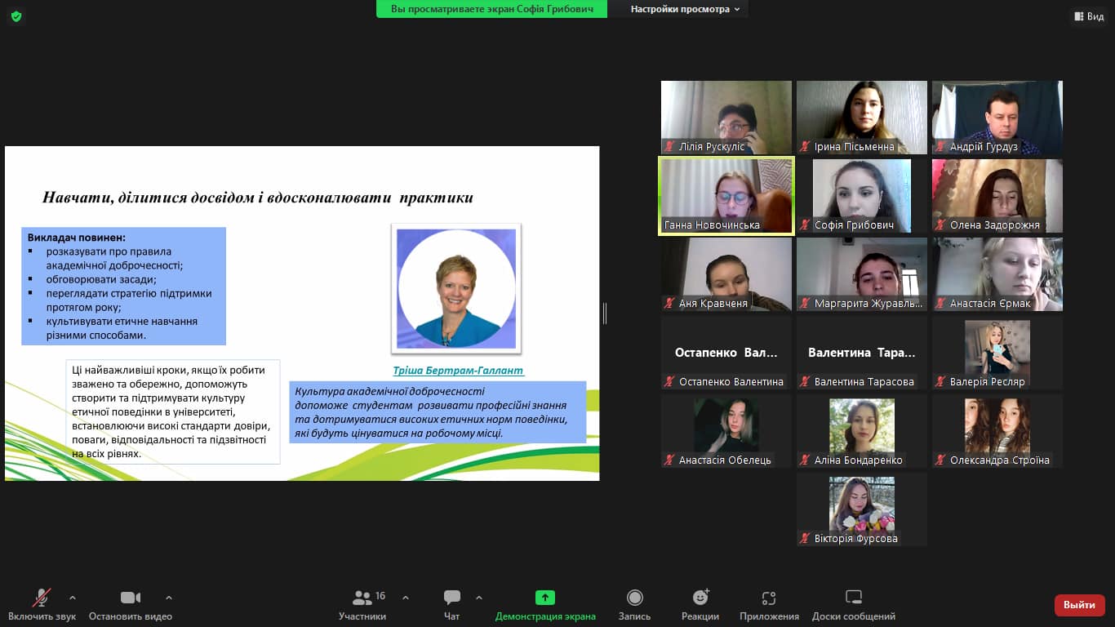Viewport: 1115px width, 627px height.
Task: Open the Chat icon
Action: tap(451, 598)
